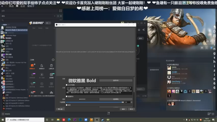Open the 硬柿子 profile tab
Screen dimensions: 217x122
pos(31,6)
